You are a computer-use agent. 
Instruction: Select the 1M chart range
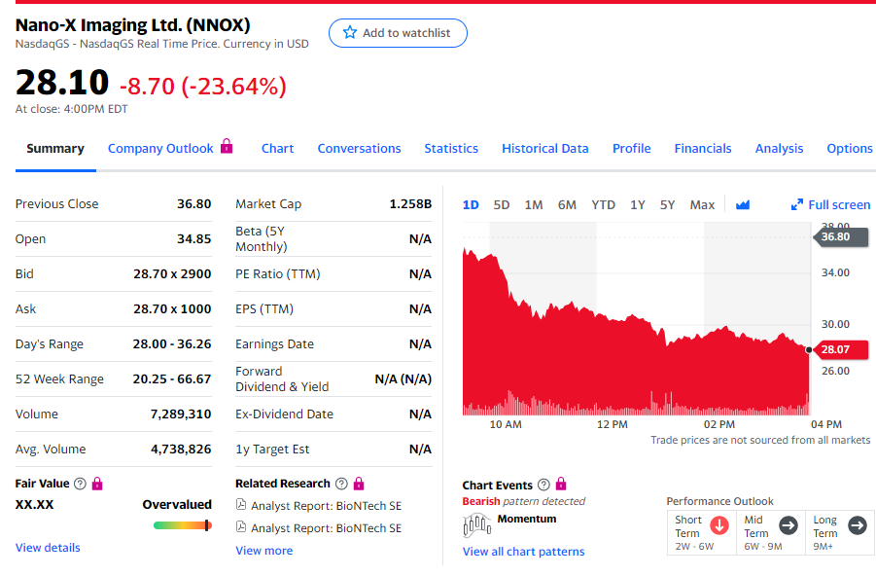(534, 204)
